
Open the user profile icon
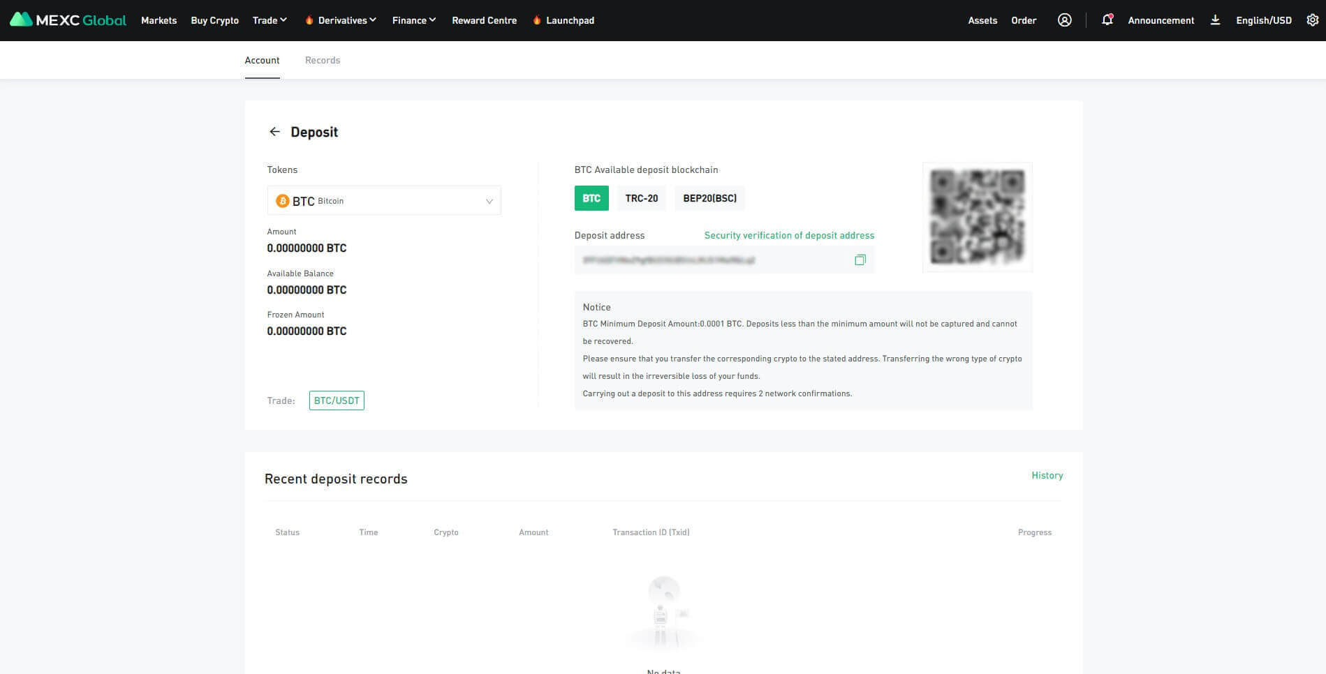point(1064,20)
